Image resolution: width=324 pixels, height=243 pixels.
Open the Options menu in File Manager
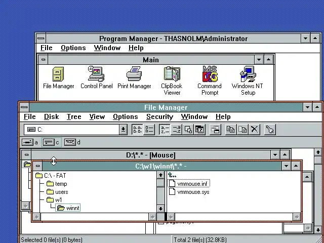126,117
